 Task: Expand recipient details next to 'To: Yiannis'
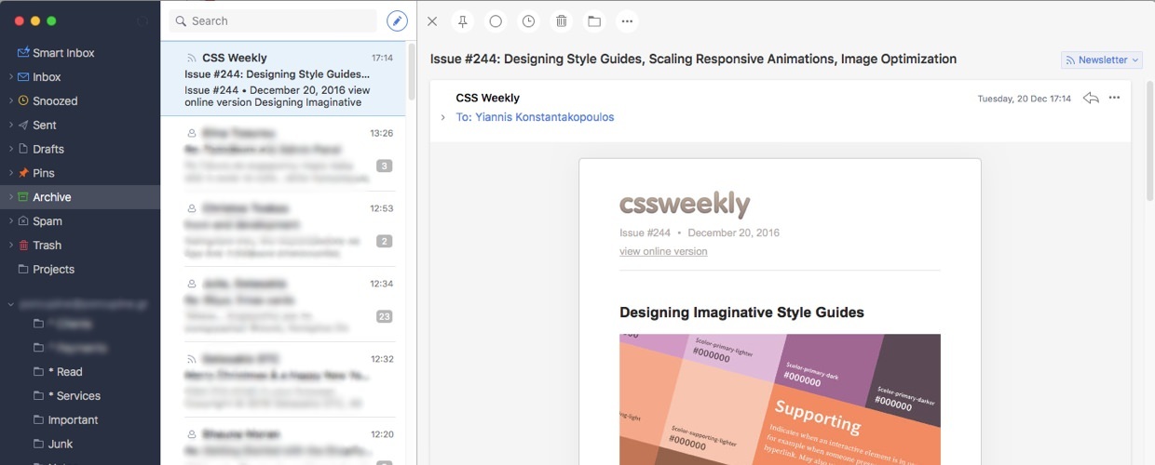point(443,117)
